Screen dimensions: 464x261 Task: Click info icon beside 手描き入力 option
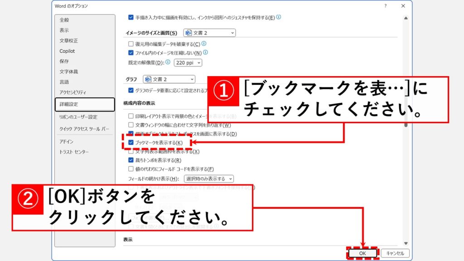pos(279,17)
